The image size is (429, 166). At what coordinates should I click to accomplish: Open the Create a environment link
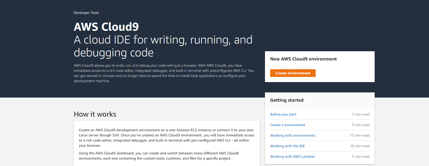tap(288, 125)
